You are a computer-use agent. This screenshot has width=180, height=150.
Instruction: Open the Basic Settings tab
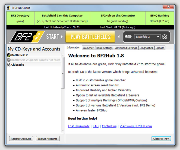(104, 48)
